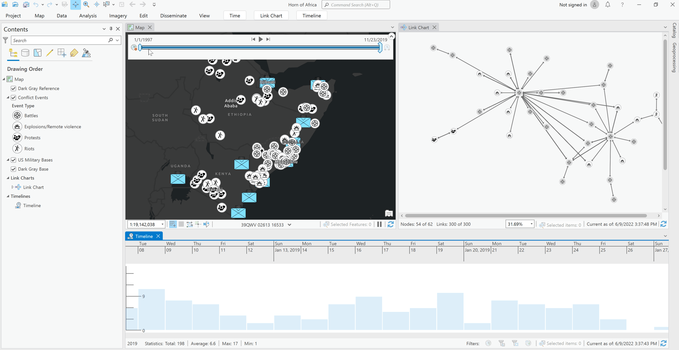The image size is (679, 350).
Task: Click the time filter icon in Timeline filters
Action: coord(488,343)
